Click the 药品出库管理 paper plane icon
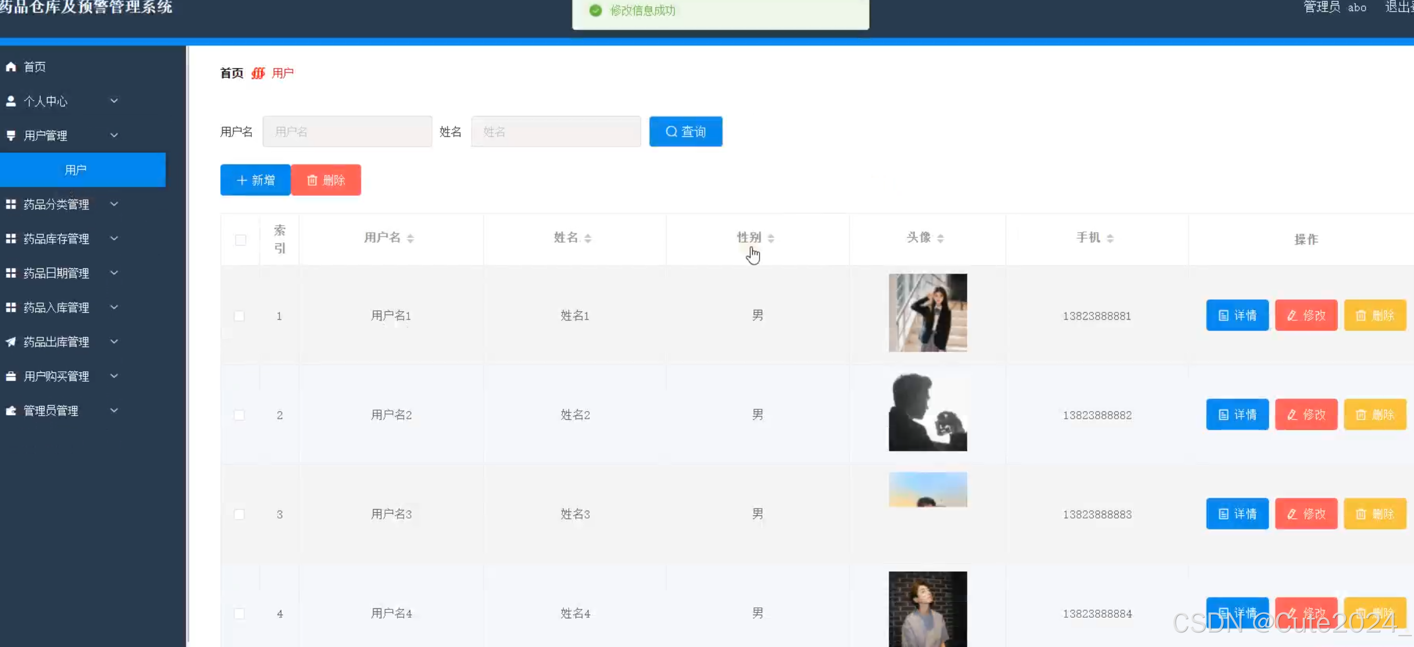The image size is (1414, 647). point(11,342)
